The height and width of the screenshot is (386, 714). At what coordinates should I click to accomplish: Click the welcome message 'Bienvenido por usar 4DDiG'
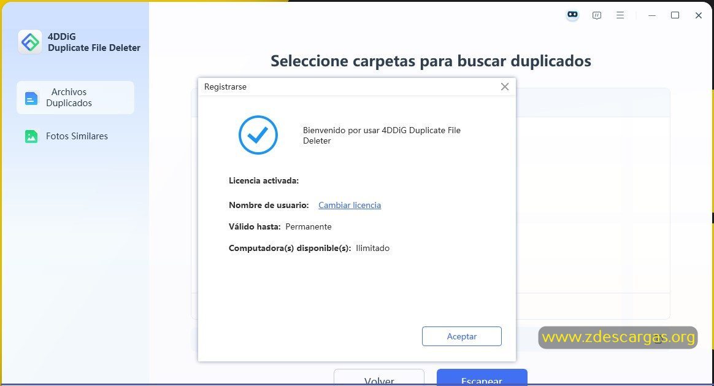point(382,136)
